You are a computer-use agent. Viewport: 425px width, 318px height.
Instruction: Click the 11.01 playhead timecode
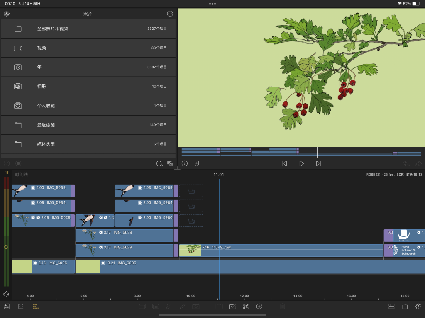point(219,175)
